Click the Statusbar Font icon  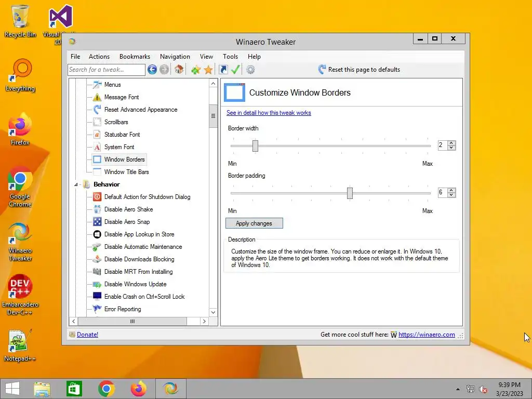click(x=97, y=135)
